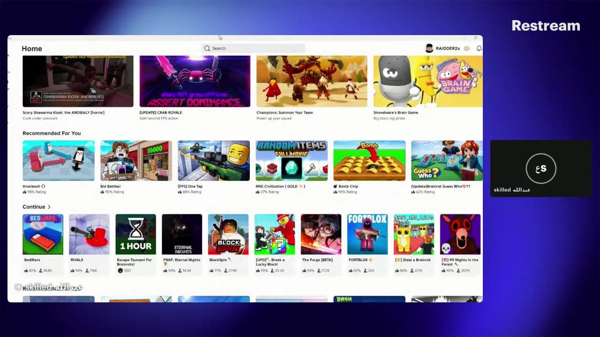Screen dimensions: 600x337
Task: Select the RNG Civilization game tile
Action: [x=292, y=161]
